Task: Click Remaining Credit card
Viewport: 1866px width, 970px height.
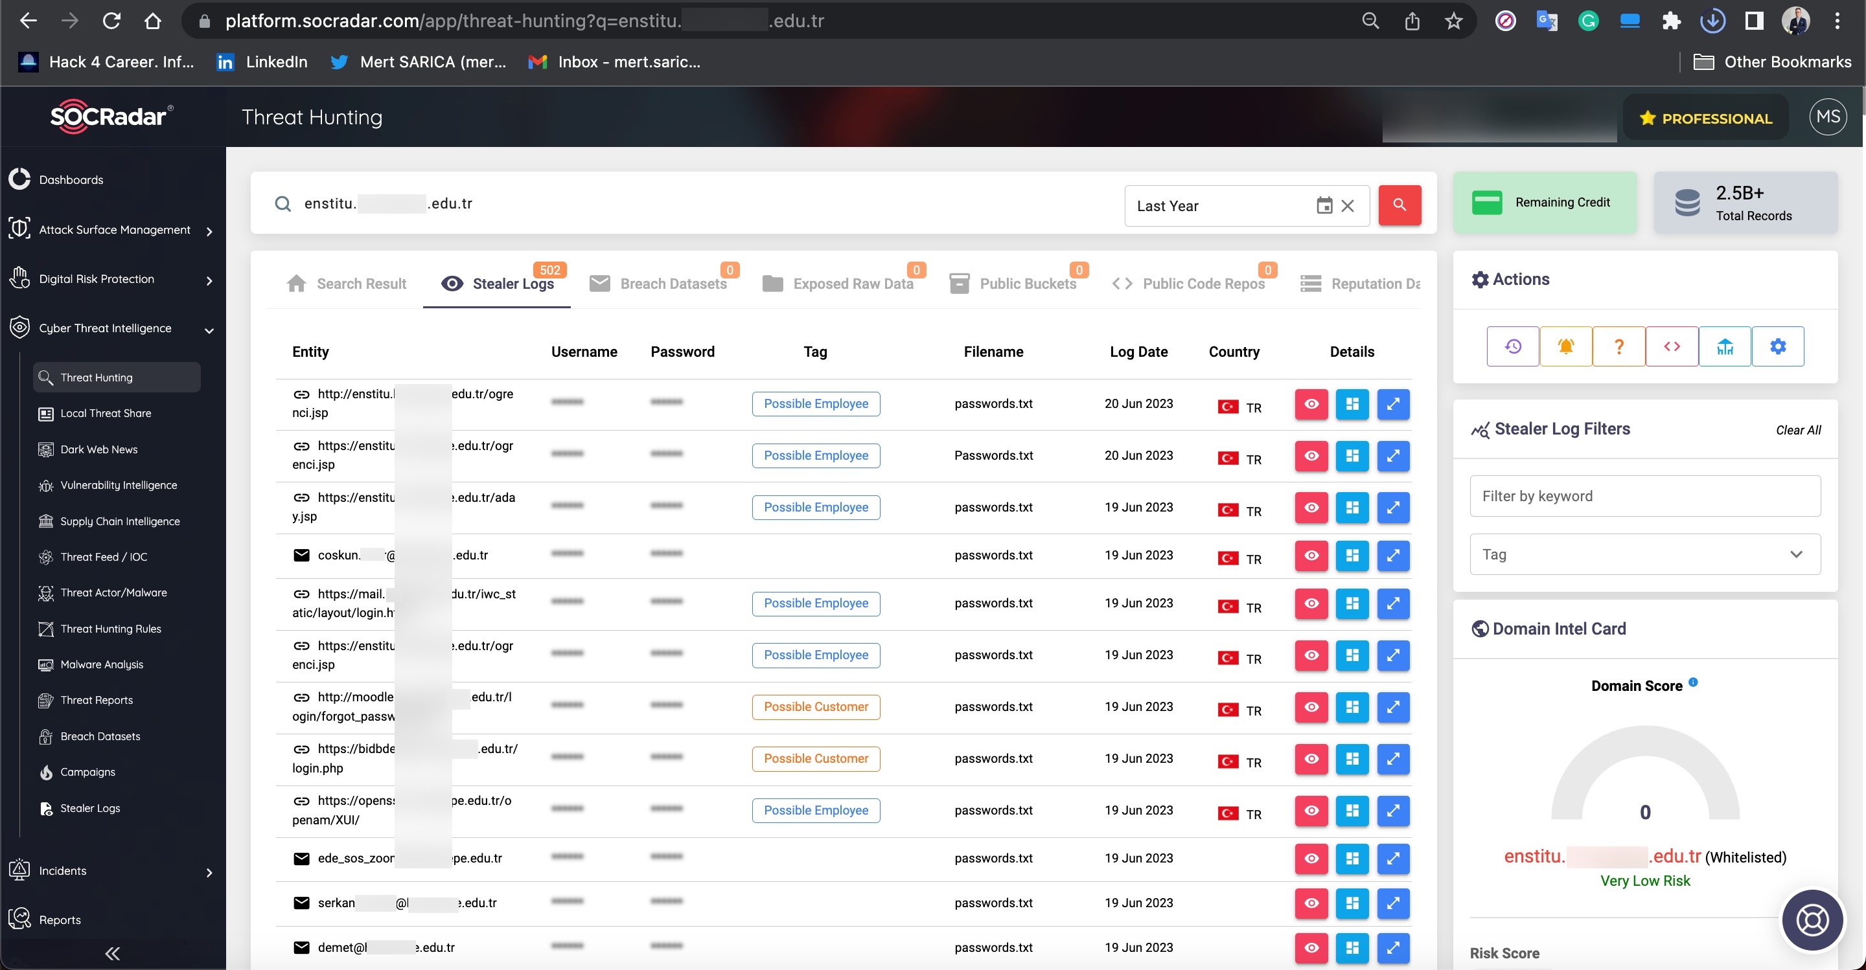Action: click(x=1545, y=203)
